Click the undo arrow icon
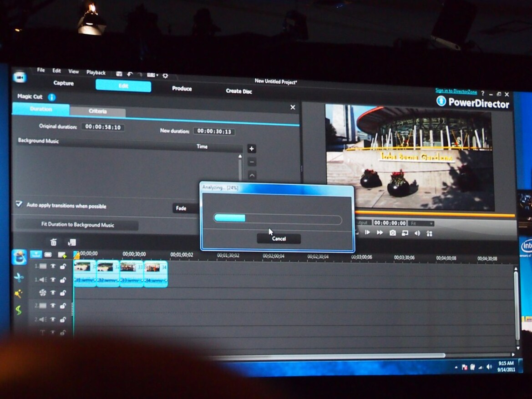Screen dimensions: 532x399 click(130, 74)
